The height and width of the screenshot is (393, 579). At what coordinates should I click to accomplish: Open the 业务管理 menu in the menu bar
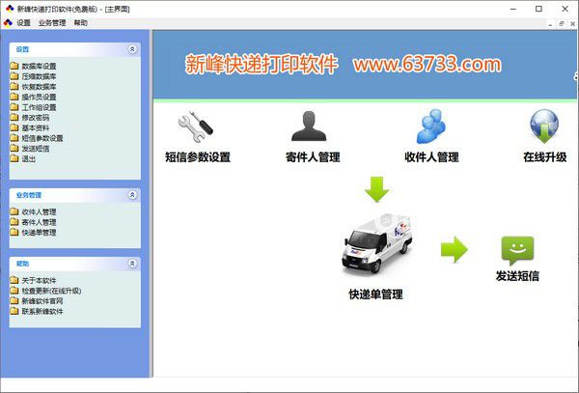[52, 23]
